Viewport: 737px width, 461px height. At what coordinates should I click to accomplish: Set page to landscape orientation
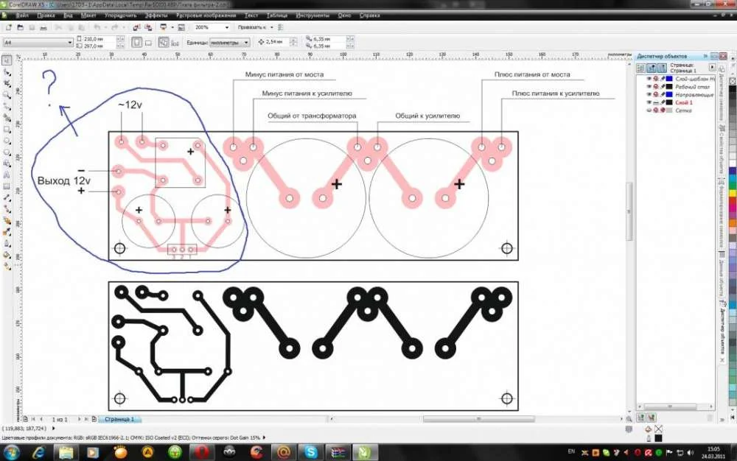[148, 43]
